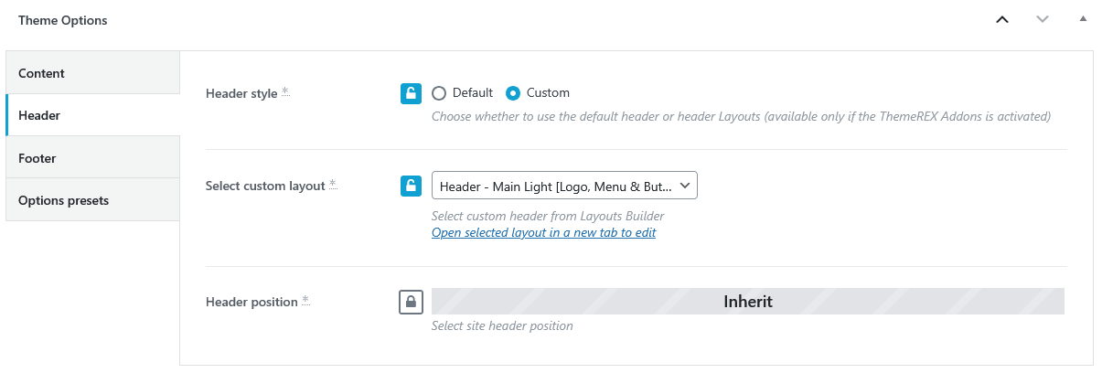This screenshot has height=373, width=1102.
Task: Collapse the Theme Options panel with the triangle
Action: coord(1083,18)
